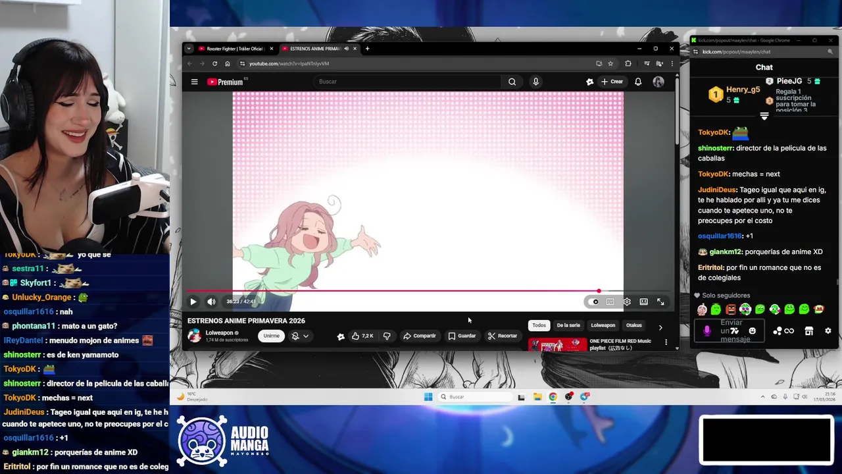Open Chrome three-dot menu

click(672, 64)
